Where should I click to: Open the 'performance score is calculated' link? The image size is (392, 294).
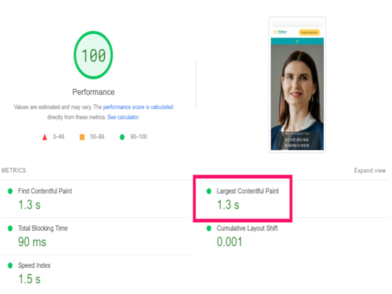[138, 107]
